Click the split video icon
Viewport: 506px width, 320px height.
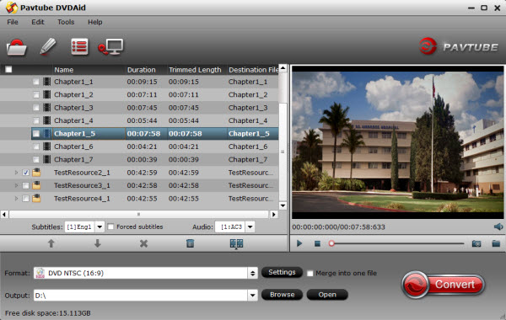[236, 243]
